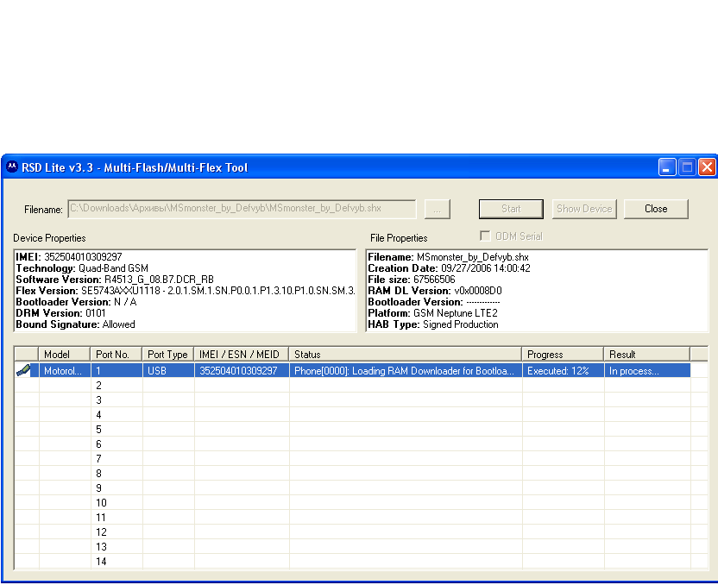Click the Progress column header

coord(563,355)
